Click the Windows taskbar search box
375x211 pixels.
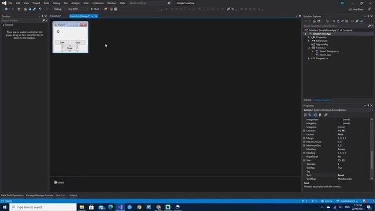[43, 207]
